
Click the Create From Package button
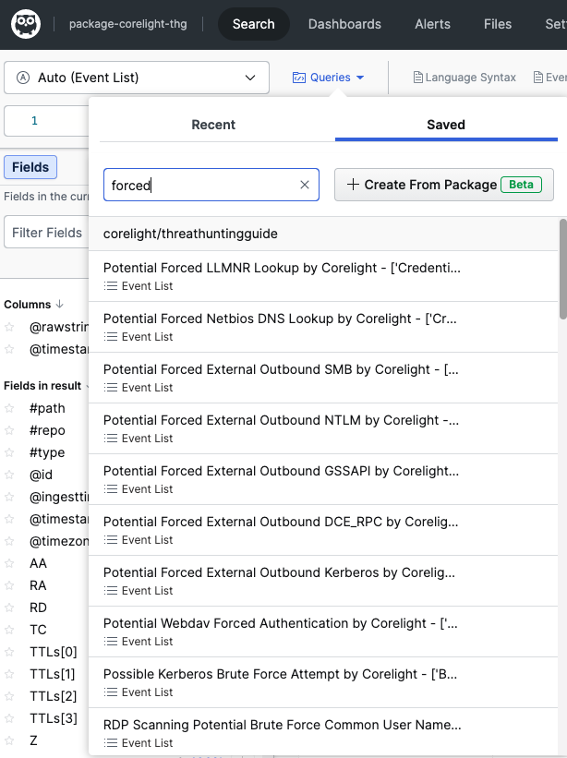(444, 185)
